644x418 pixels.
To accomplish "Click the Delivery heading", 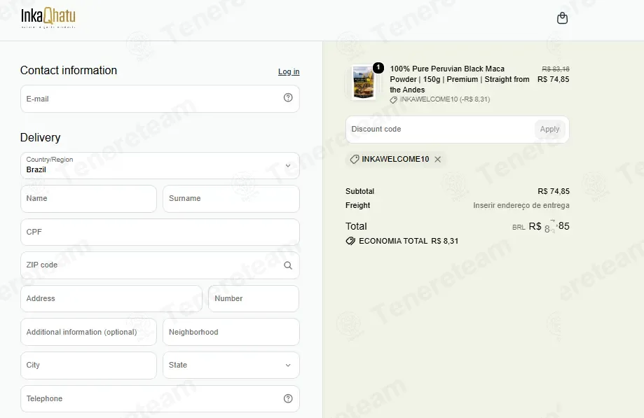I will [40, 137].
